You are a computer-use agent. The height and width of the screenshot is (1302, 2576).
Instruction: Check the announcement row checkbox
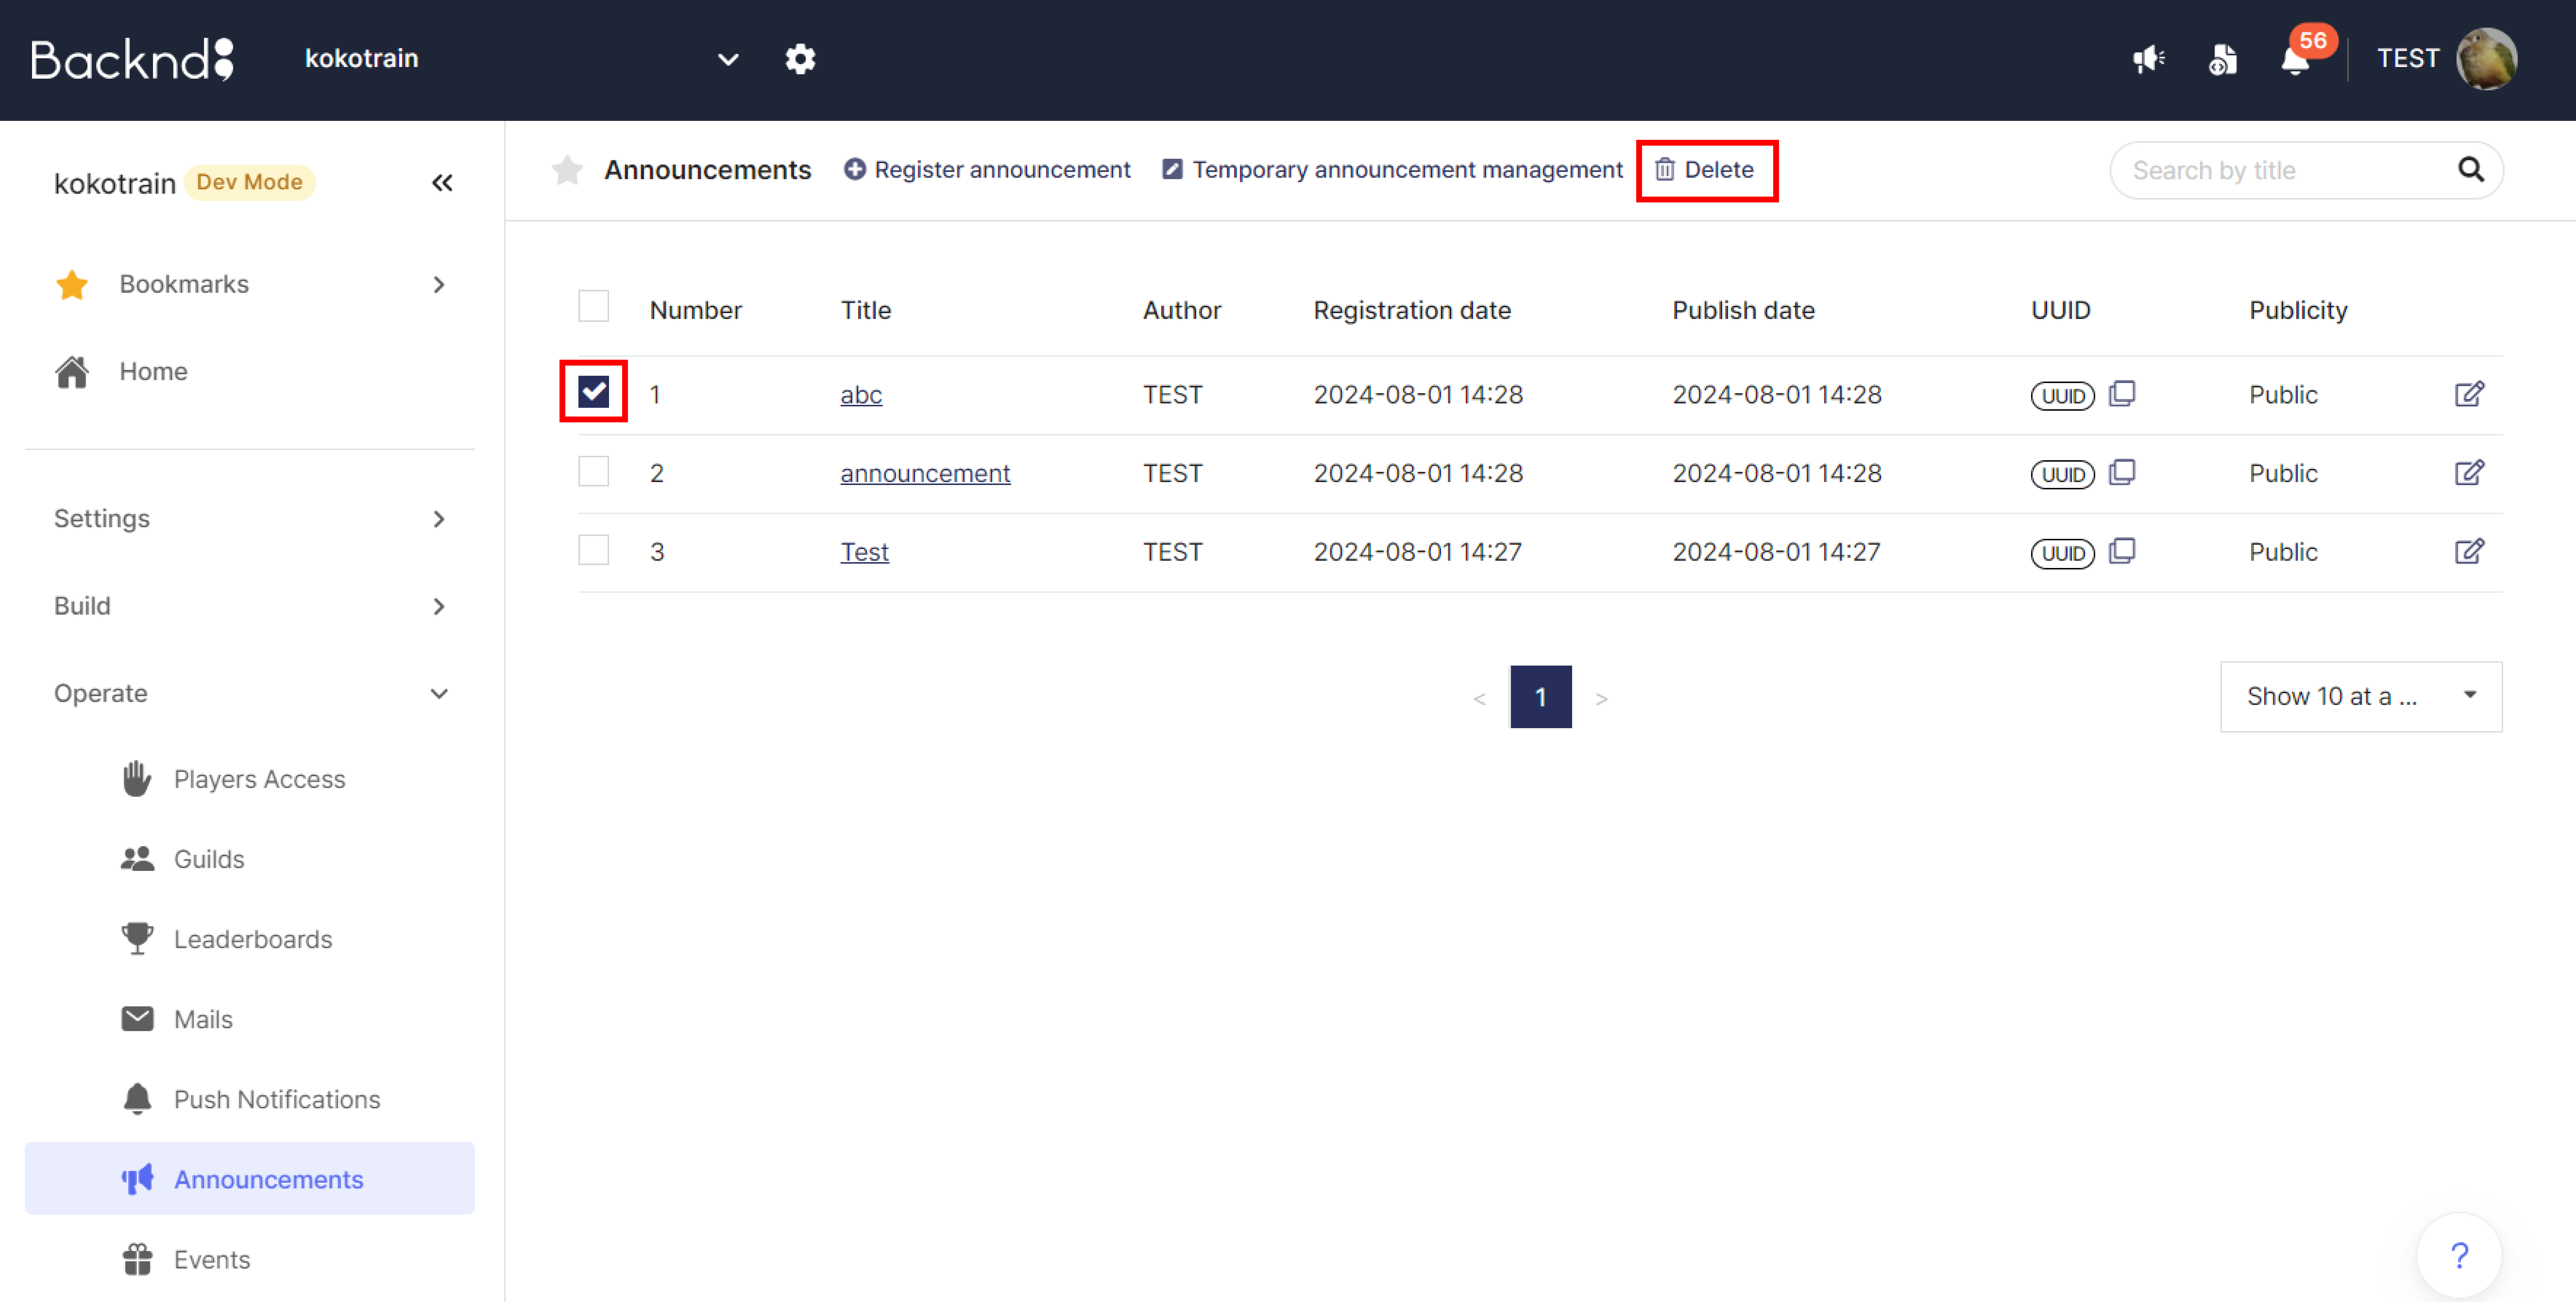[593, 471]
